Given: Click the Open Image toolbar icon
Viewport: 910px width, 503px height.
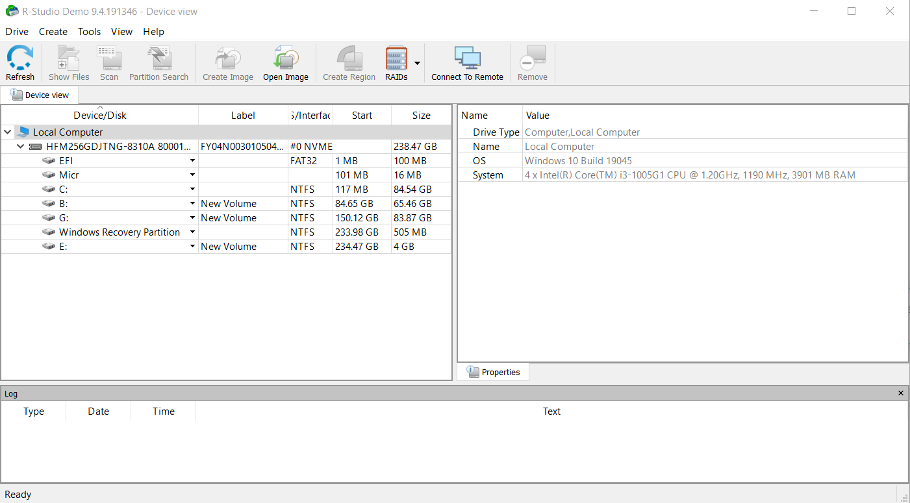Looking at the screenshot, I should (x=286, y=63).
